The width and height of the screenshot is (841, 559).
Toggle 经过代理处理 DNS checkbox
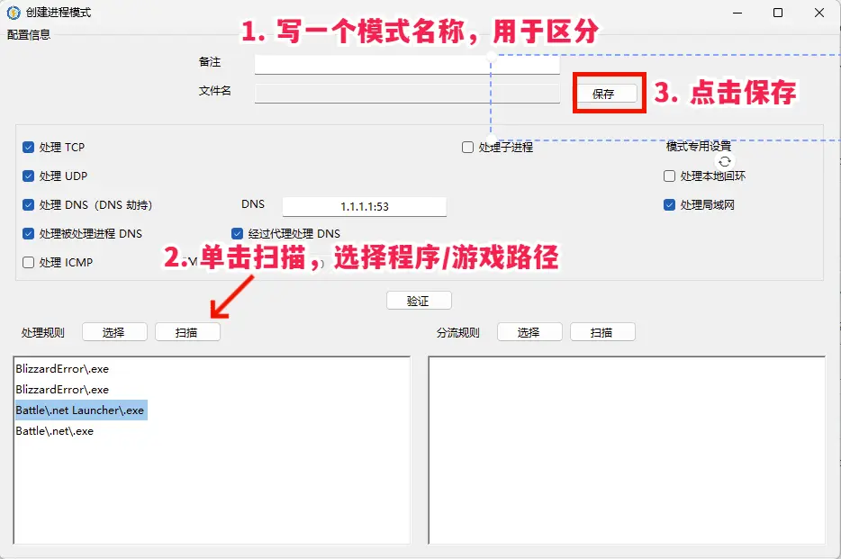(237, 234)
